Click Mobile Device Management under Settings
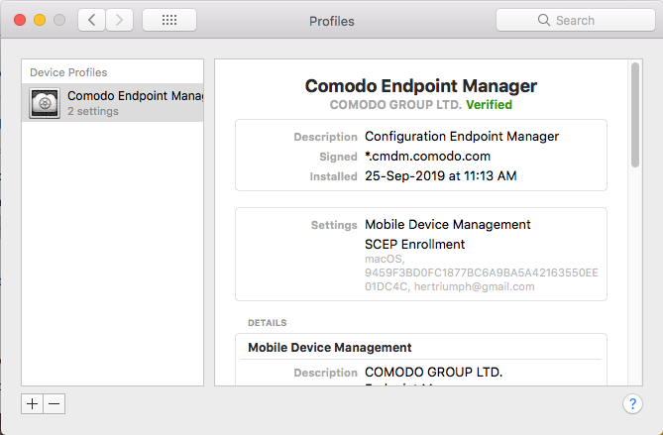This screenshot has width=663, height=435. (x=448, y=225)
